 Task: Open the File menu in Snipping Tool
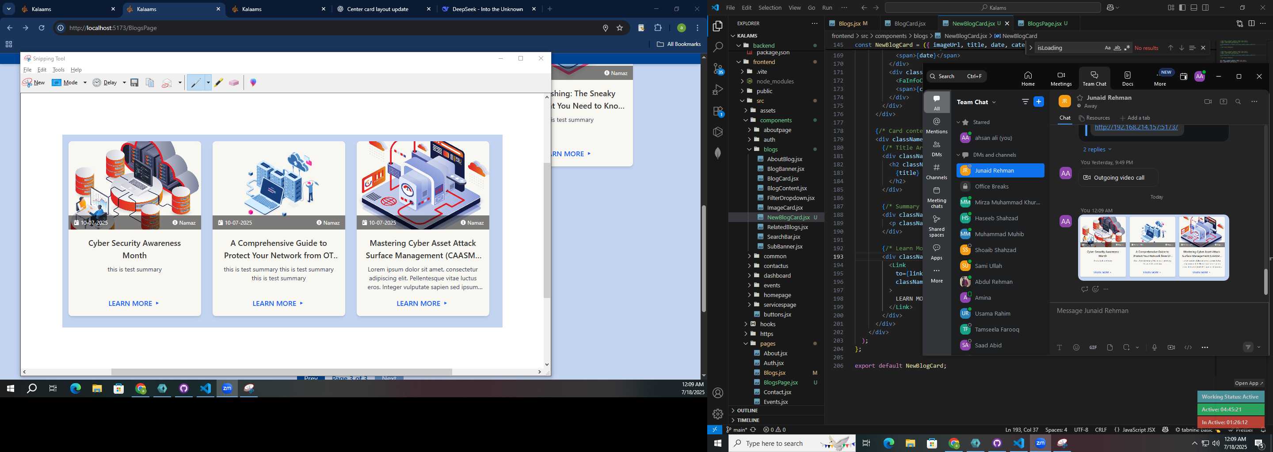click(27, 70)
